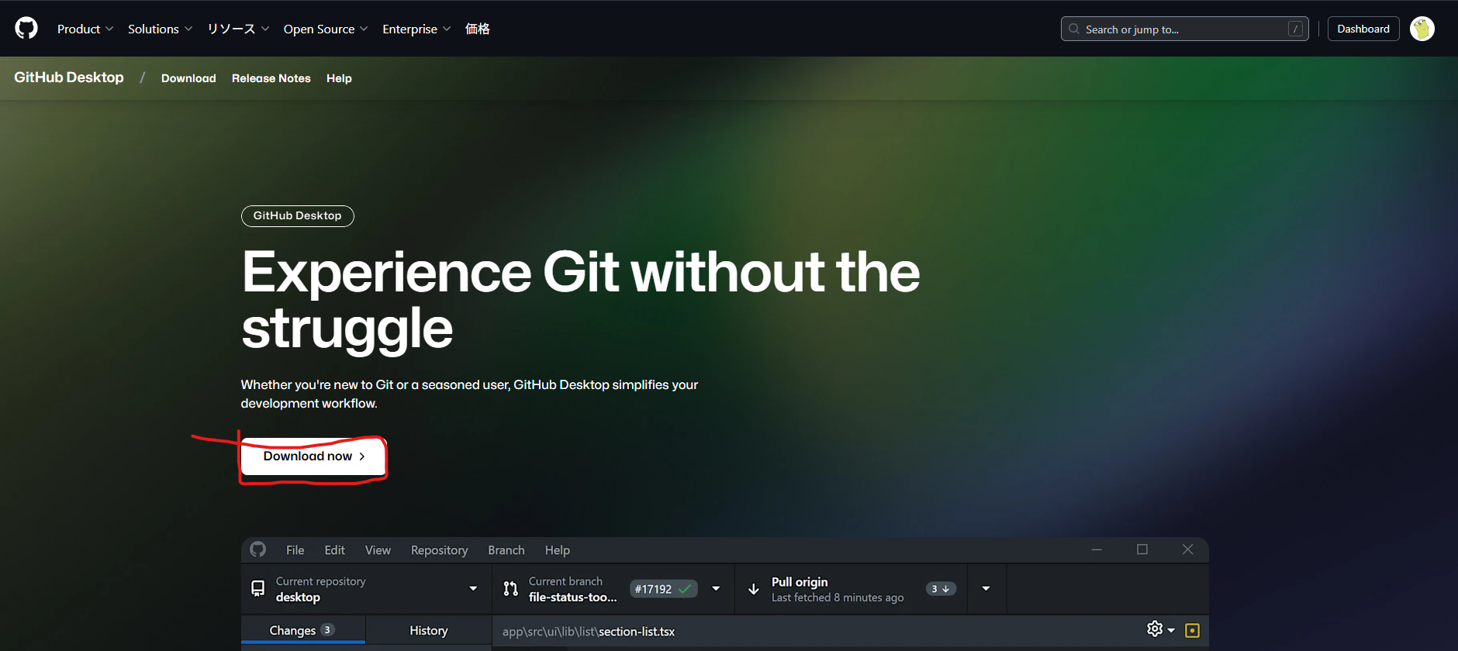Screen dimensions: 1458x651
Task: Click the green check status icon
Action: pos(685,589)
